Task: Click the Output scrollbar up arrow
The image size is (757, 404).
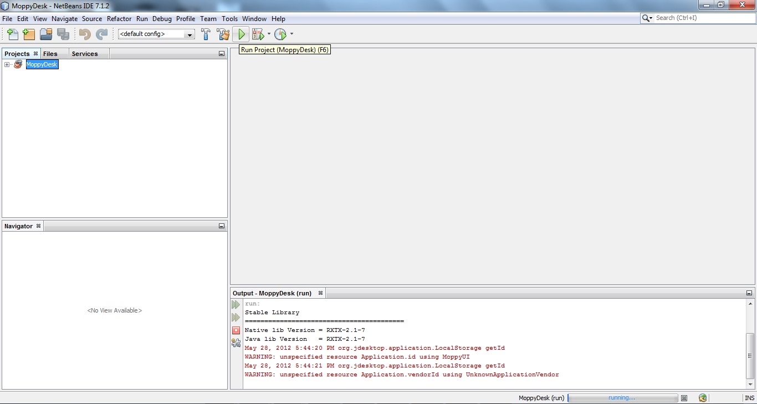Action: click(x=750, y=304)
